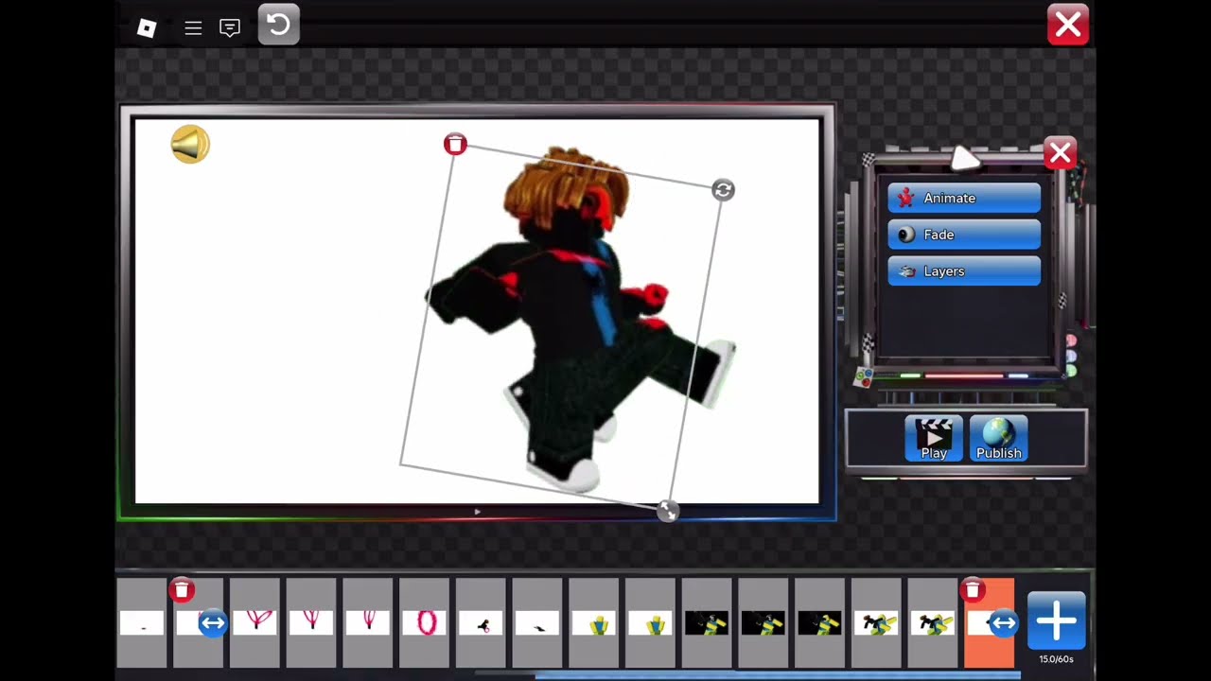Screen dimensions: 1211x681
Task: Select the small black figure frame after the ring
Action: (x=481, y=623)
